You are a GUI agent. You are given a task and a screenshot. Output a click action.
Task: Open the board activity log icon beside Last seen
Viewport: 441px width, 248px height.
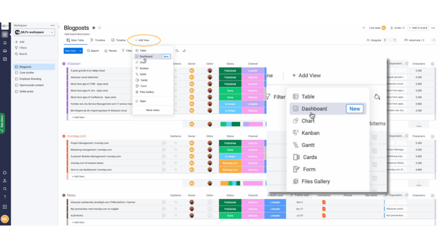(x=363, y=28)
